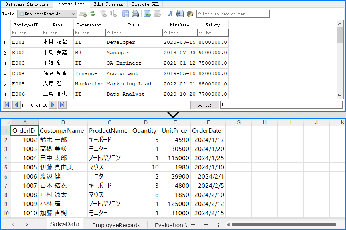Screen dimensions: 346x230
Task: Click the Go to record number field
Action: pyautogui.click(x=281, y=105)
